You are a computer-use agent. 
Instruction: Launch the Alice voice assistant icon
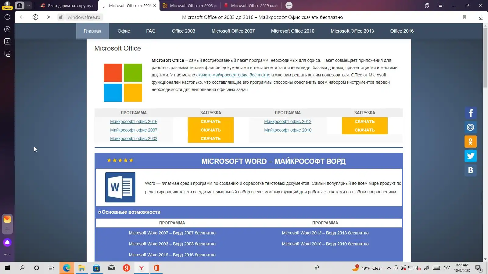click(x=7, y=242)
